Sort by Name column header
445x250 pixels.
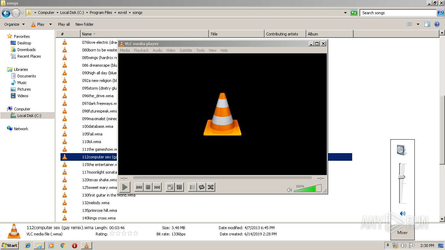(145, 34)
